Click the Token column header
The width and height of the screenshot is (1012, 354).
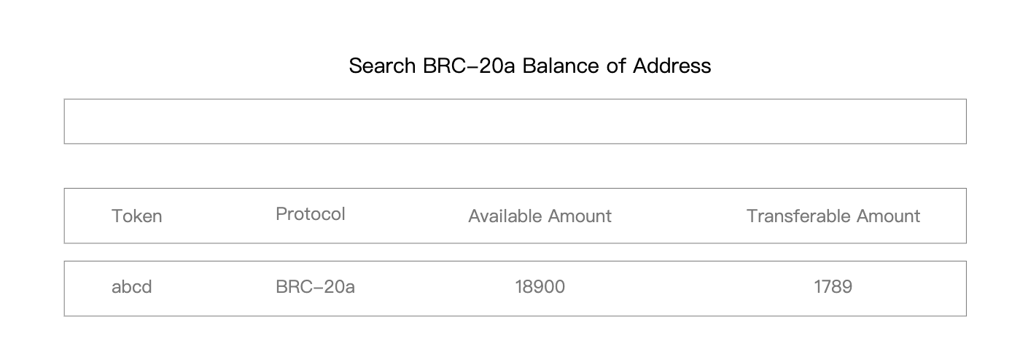click(x=136, y=216)
